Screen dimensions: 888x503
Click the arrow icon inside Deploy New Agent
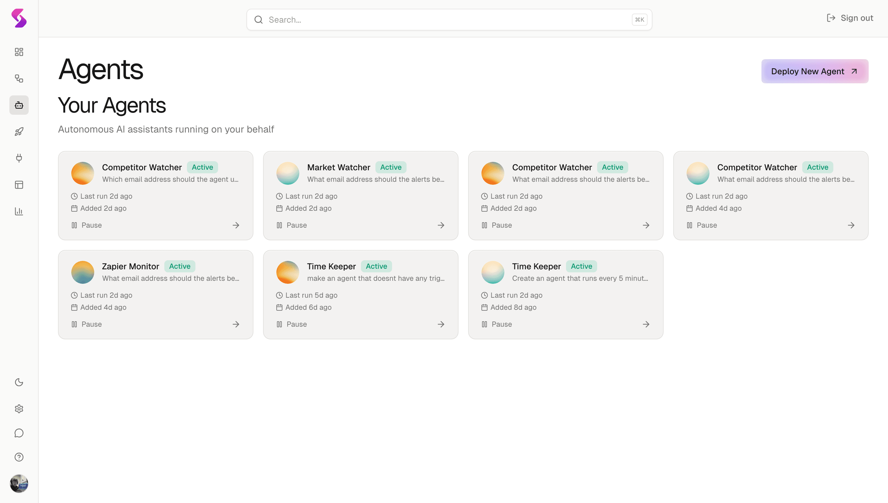point(854,71)
